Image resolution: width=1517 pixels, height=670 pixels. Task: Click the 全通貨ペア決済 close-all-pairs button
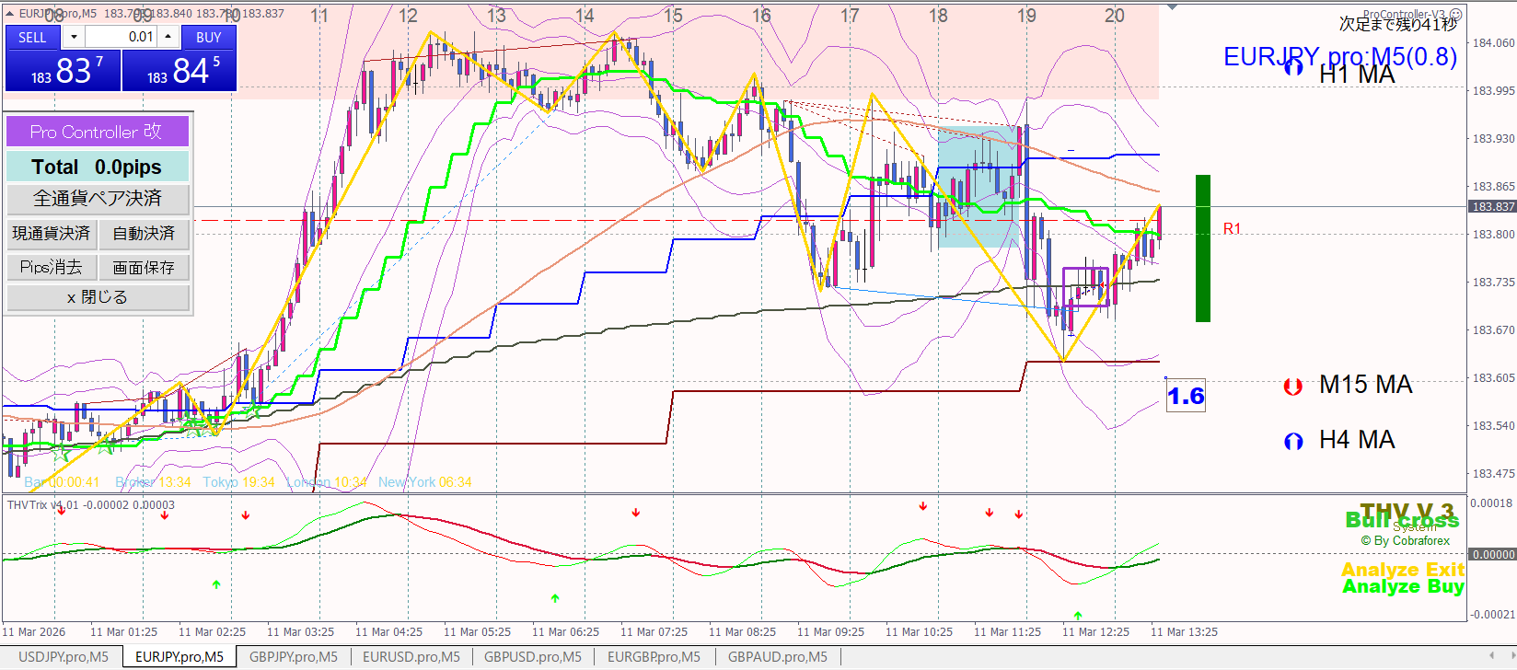tap(98, 199)
